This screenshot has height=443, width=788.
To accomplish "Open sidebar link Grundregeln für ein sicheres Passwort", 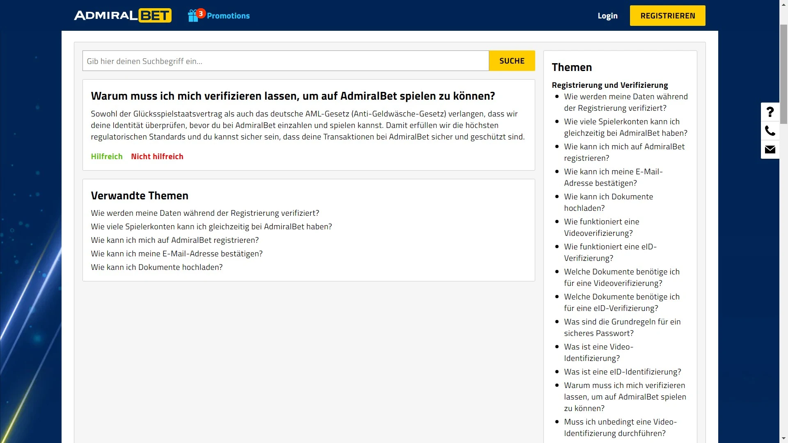I will [622, 327].
